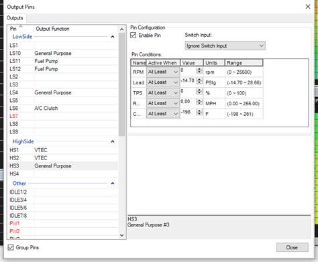Collapse the Other group
The height and width of the screenshot is (262, 318).
113,184
